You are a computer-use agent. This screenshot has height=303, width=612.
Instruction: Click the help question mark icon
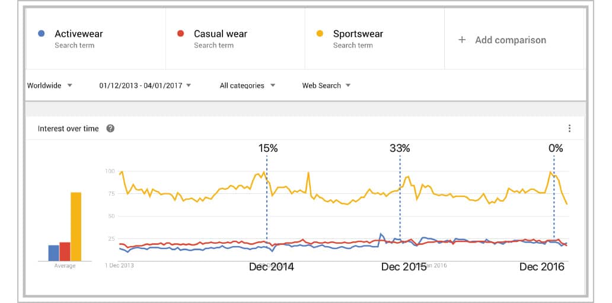click(110, 129)
